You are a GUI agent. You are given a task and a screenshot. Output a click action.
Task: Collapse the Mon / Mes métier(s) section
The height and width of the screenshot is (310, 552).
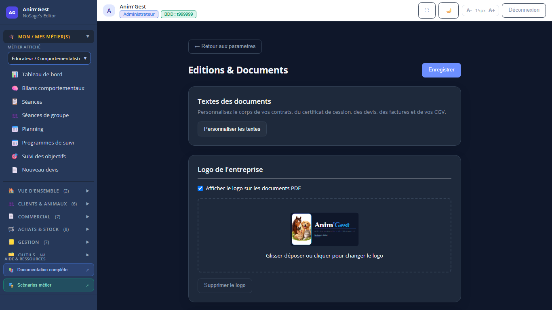tap(48, 37)
